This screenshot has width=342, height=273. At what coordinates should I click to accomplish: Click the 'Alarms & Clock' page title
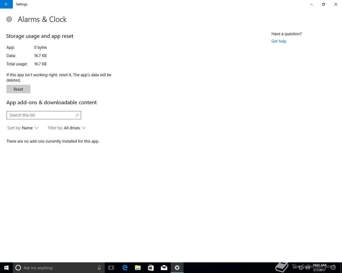42,19
